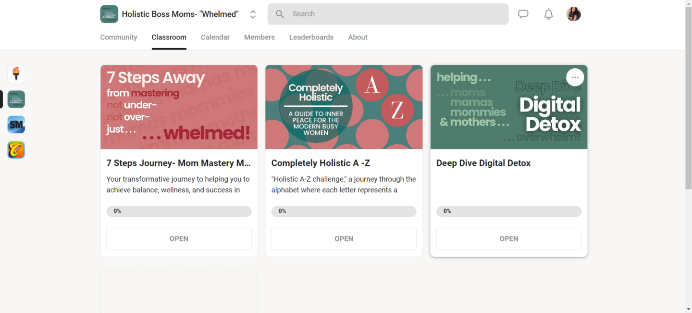Viewport: 692px width, 313px height.
Task: Expand the community switcher chevrons
Action: pyautogui.click(x=253, y=14)
